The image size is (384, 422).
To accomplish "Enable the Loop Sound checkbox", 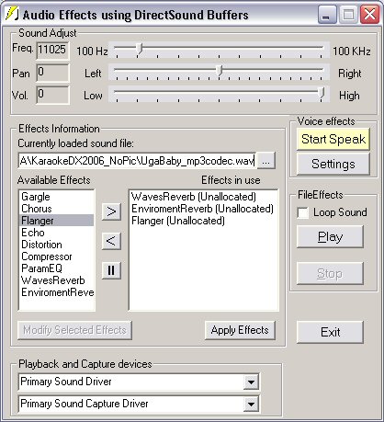I will pos(303,212).
